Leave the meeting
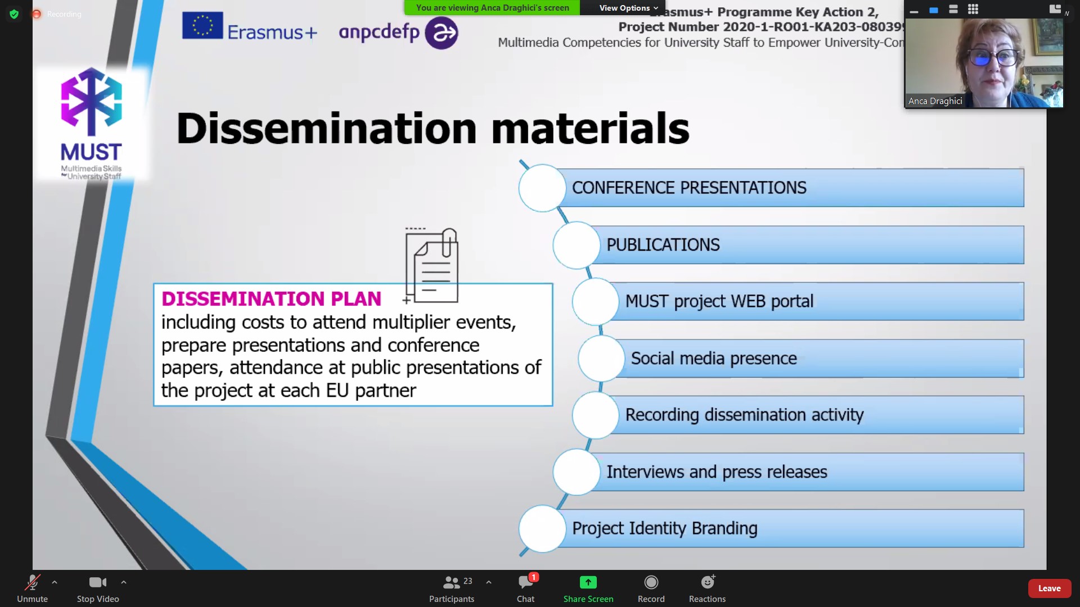Image resolution: width=1080 pixels, height=607 pixels. [x=1049, y=588]
